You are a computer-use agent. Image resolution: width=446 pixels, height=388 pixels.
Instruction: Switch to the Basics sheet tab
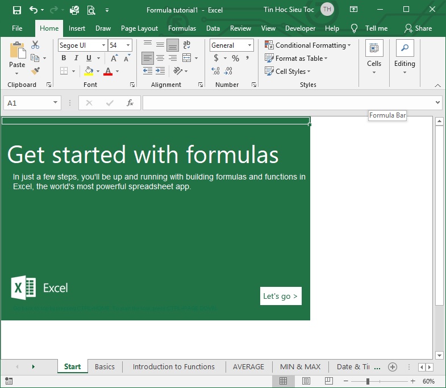click(105, 366)
